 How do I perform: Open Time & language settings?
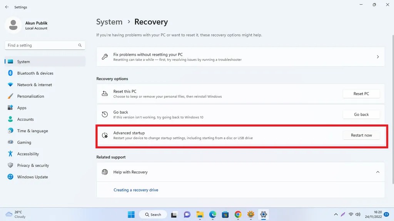(x=45, y=131)
